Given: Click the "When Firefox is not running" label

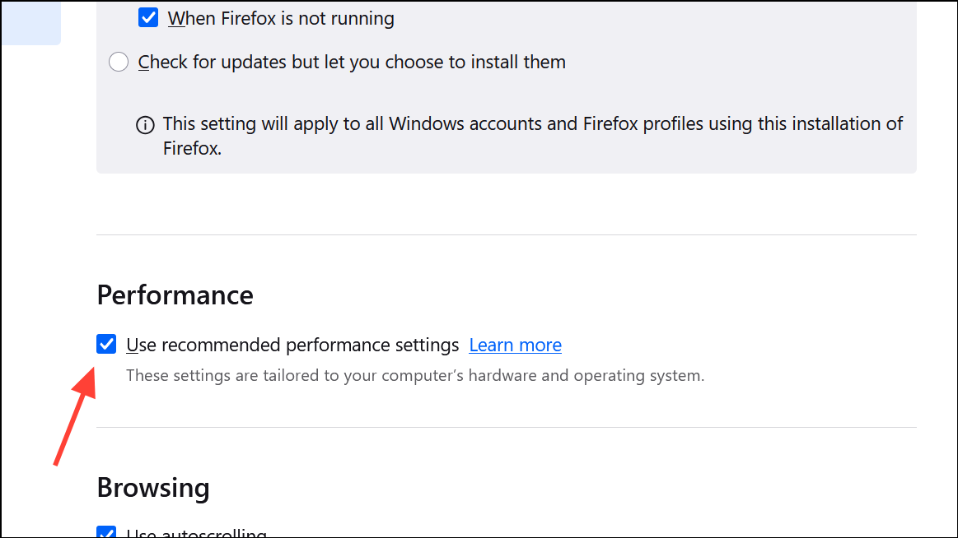Looking at the screenshot, I should pyautogui.click(x=281, y=18).
